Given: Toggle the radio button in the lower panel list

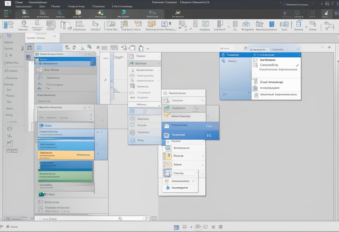Looking at the screenshot, I should click(97, 131).
